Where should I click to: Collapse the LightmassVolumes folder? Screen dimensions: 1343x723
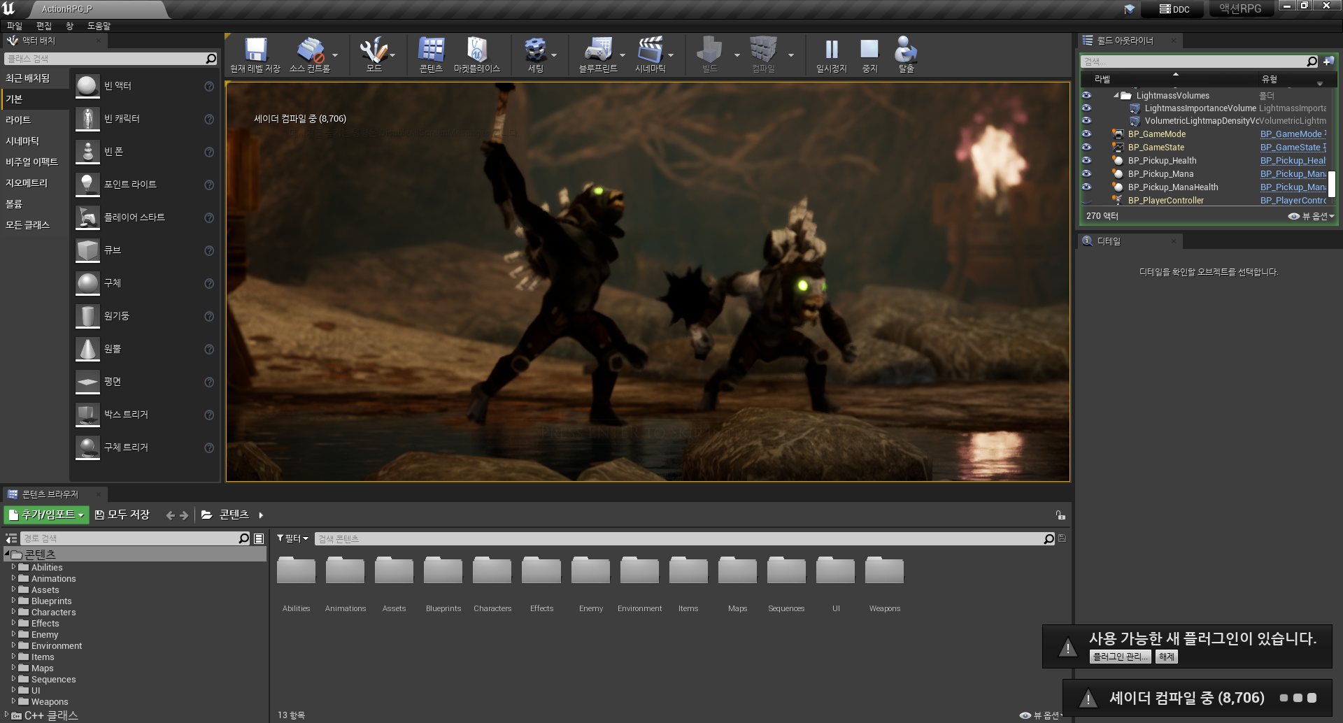pos(1116,95)
